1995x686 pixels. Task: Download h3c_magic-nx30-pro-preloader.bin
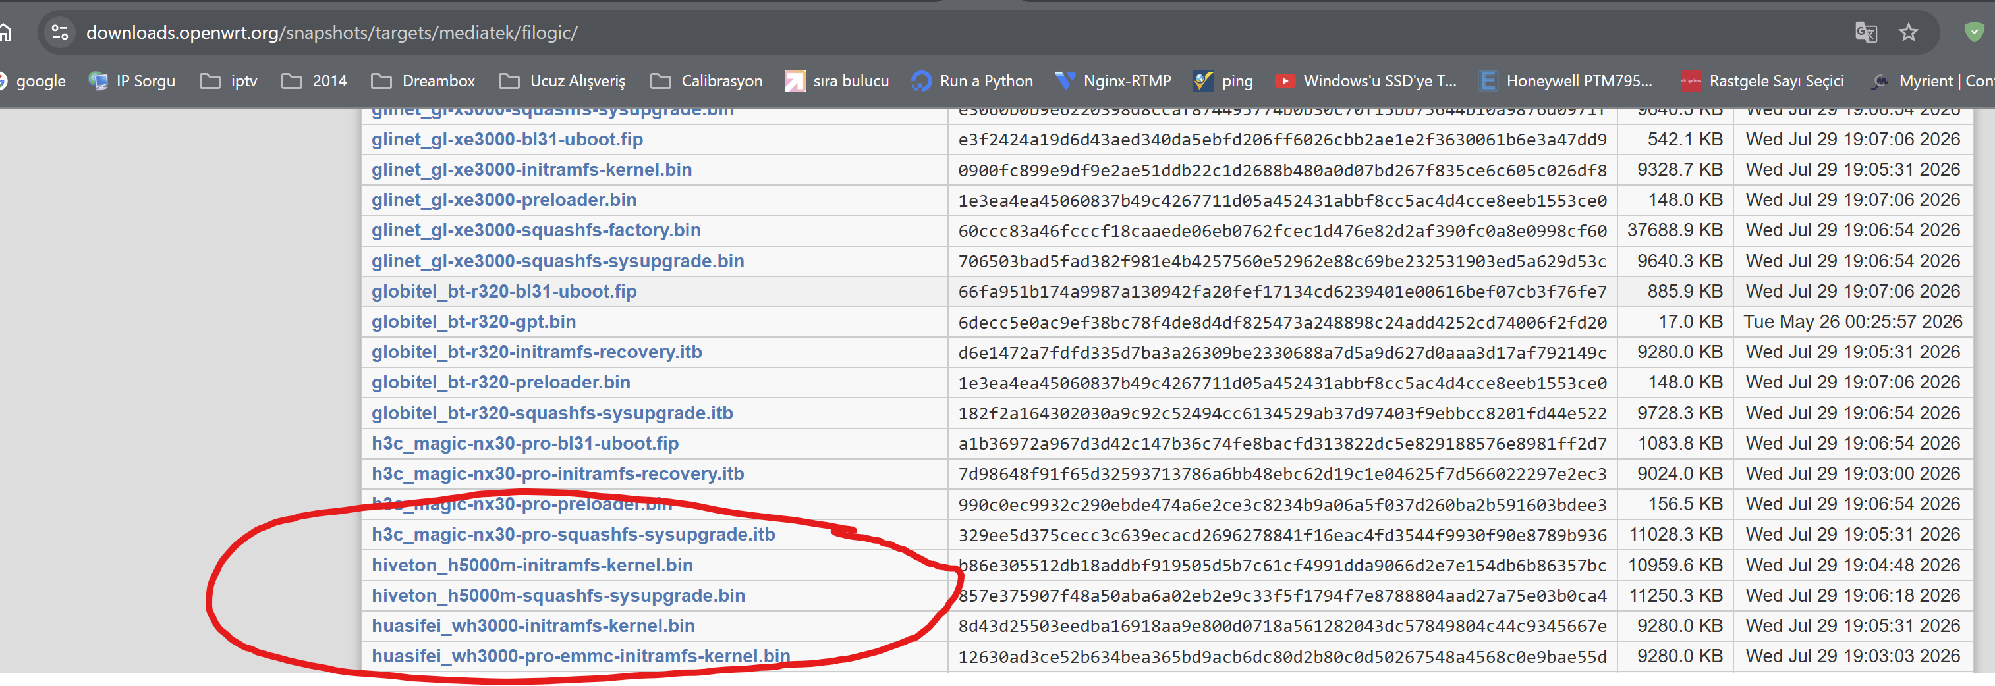(x=522, y=504)
